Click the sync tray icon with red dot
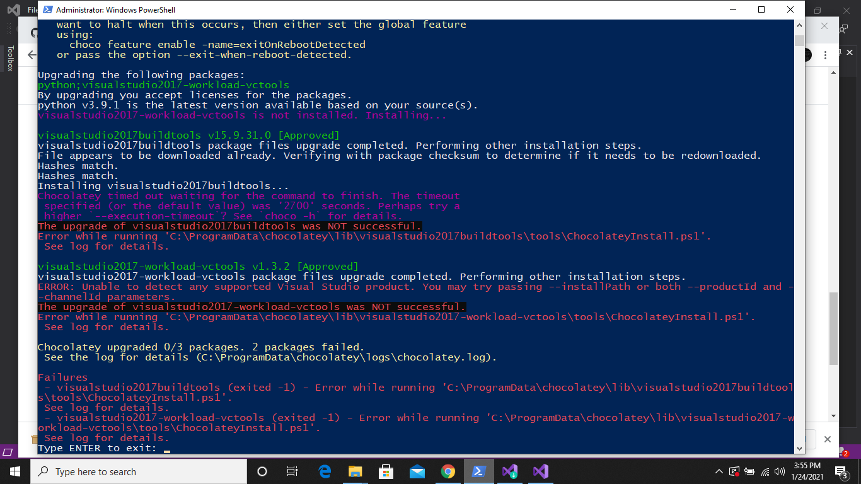861x484 pixels. [x=734, y=471]
